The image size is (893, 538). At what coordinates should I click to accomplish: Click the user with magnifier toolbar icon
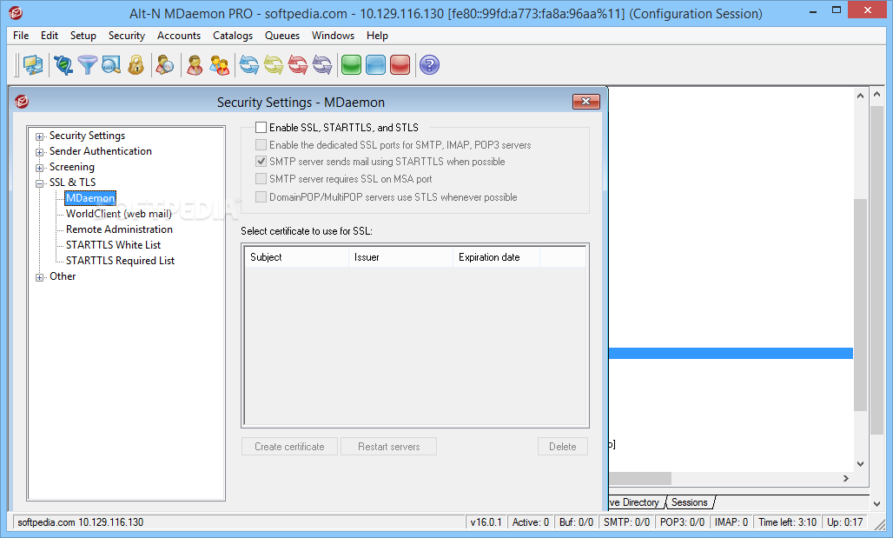(164, 65)
